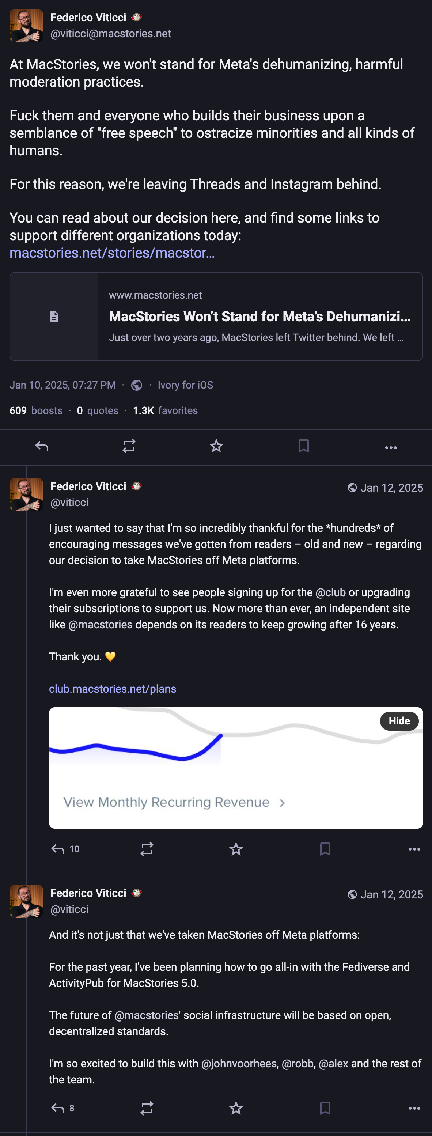
Task: Bookmark the main Meta moderation post
Action: 303,446
